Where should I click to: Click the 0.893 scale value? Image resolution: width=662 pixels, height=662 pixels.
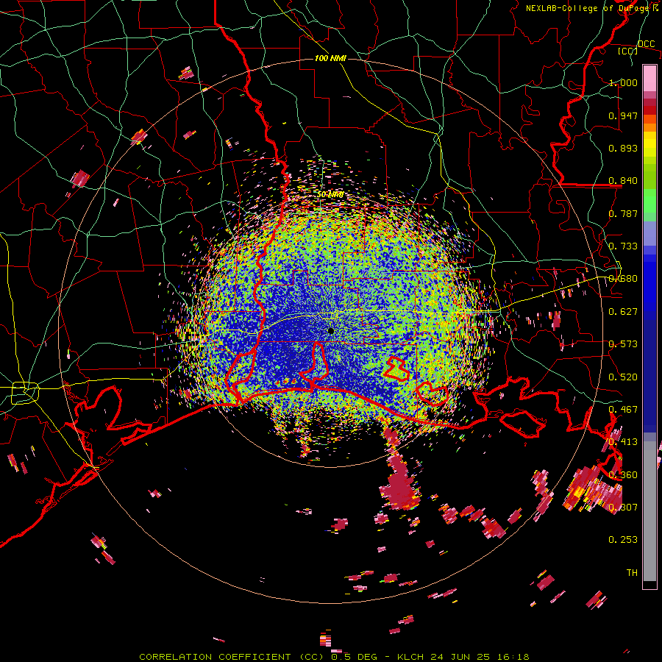click(x=623, y=148)
